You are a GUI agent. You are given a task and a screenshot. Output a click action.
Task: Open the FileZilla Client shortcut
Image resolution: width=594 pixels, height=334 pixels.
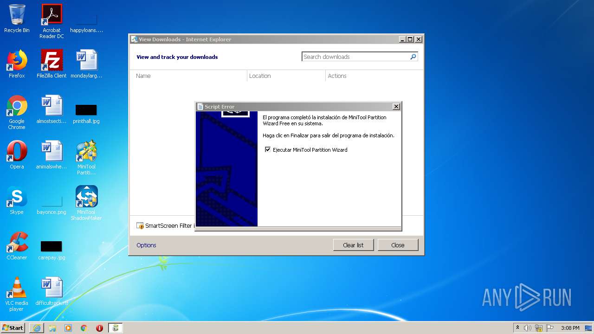52,64
